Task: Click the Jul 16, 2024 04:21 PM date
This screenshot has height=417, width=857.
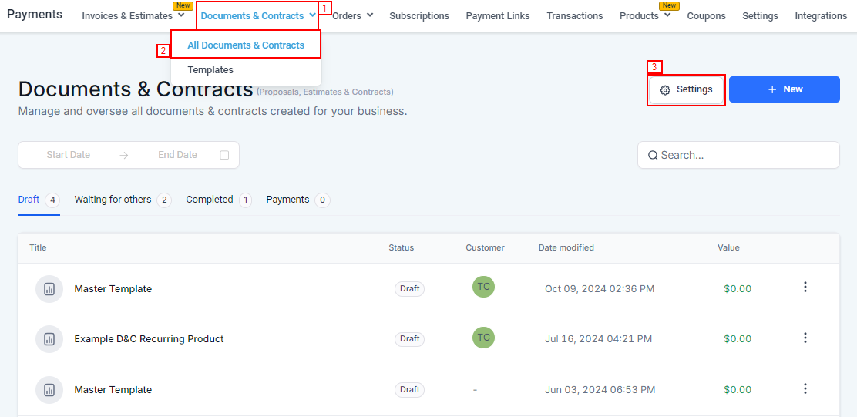Action: 599,339
